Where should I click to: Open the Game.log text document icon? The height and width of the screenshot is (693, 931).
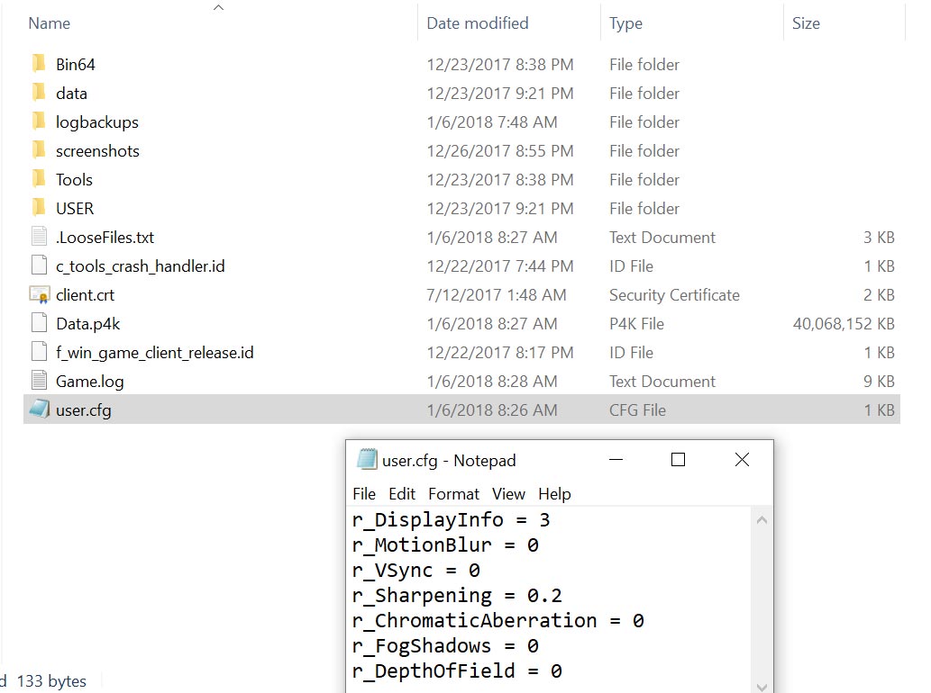[40, 381]
